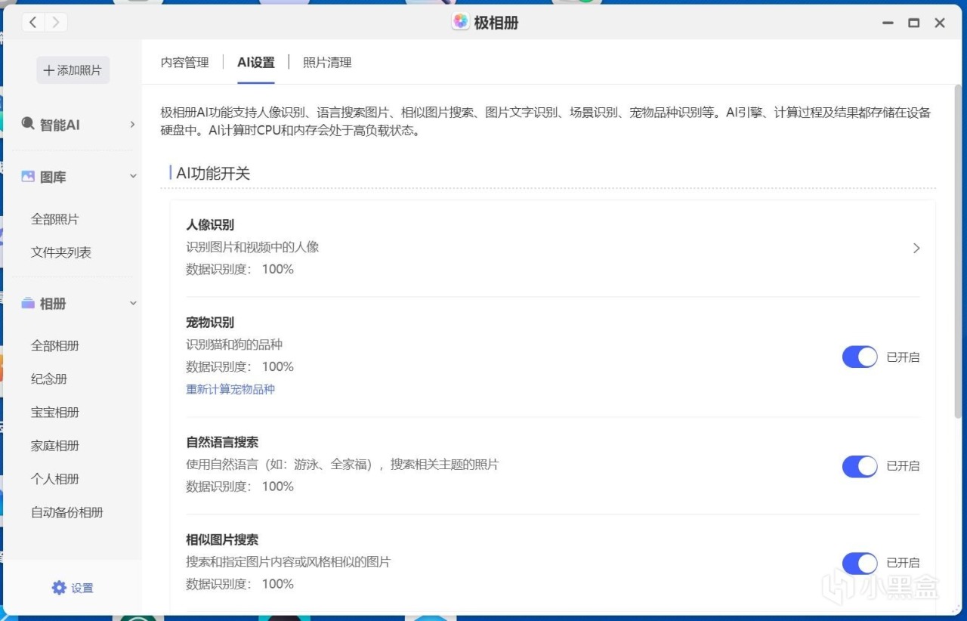The height and width of the screenshot is (621, 967).
Task: Click the 已开启 label beside 宠物识别
Action: pyautogui.click(x=903, y=357)
